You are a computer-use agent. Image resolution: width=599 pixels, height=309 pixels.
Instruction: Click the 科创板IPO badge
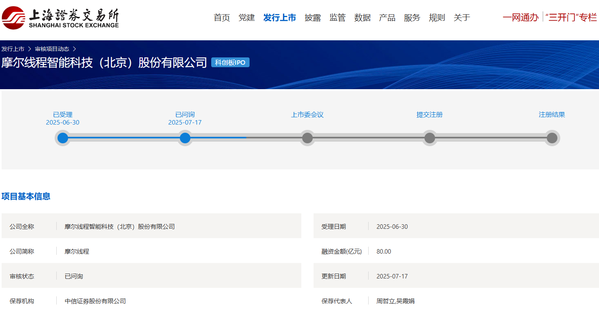click(230, 62)
